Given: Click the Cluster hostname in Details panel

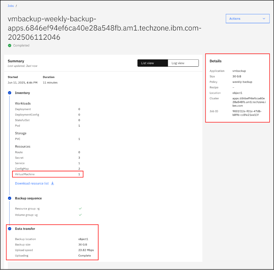Looking at the screenshot, I should click(249, 102).
